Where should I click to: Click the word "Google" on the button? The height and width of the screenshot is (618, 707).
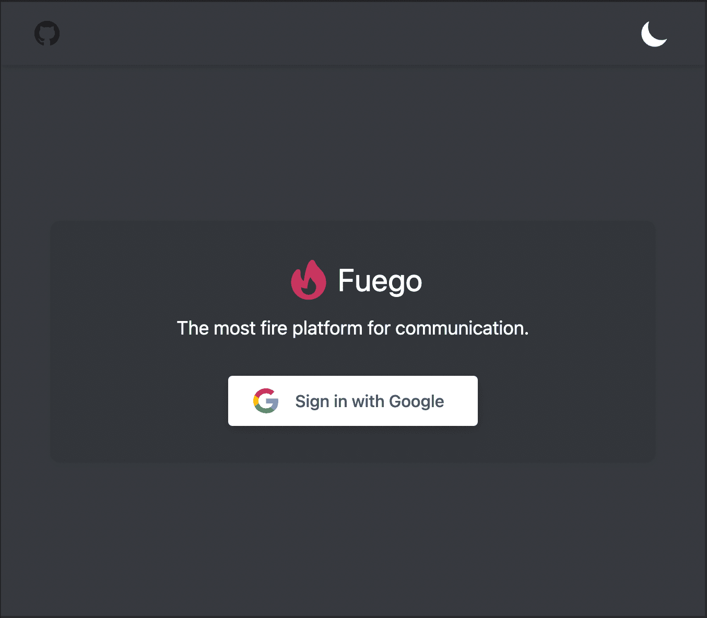point(416,401)
